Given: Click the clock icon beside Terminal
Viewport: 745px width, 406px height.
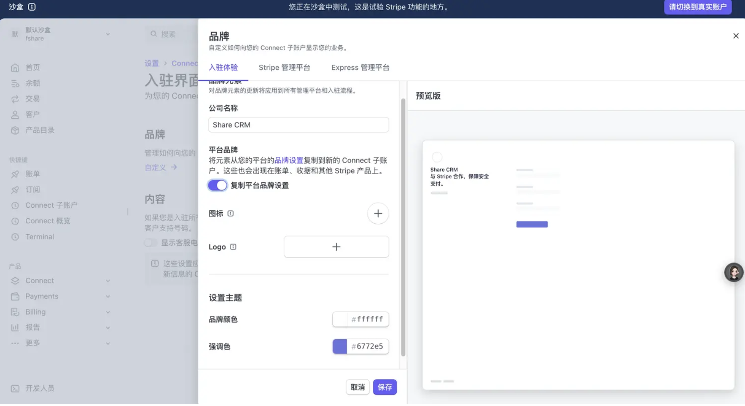Looking at the screenshot, I should tap(15, 237).
